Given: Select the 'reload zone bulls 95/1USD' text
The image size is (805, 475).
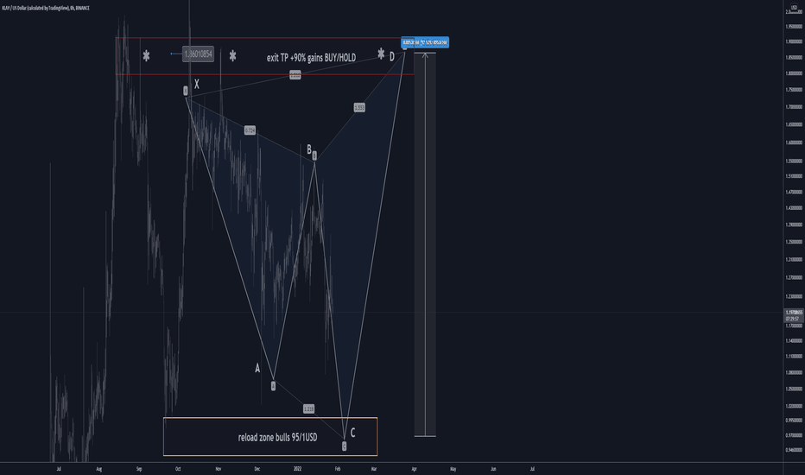Looking at the screenshot, I should [278, 437].
